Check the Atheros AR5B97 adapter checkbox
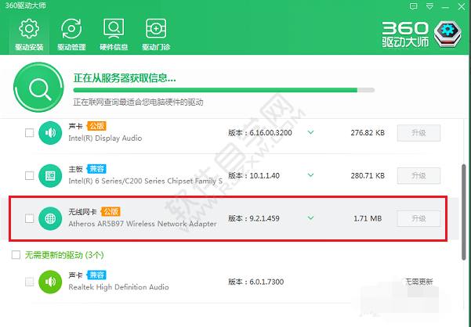This screenshot has width=471, height=327. pos(30,218)
